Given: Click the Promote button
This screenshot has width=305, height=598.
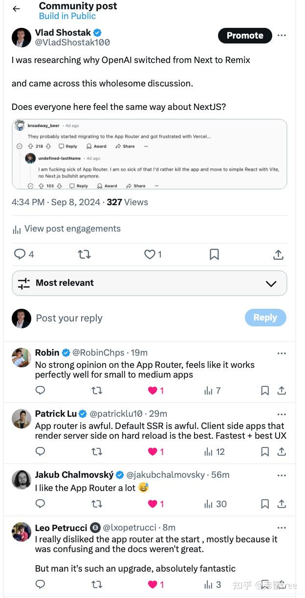Looking at the screenshot, I should (x=244, y=35).
